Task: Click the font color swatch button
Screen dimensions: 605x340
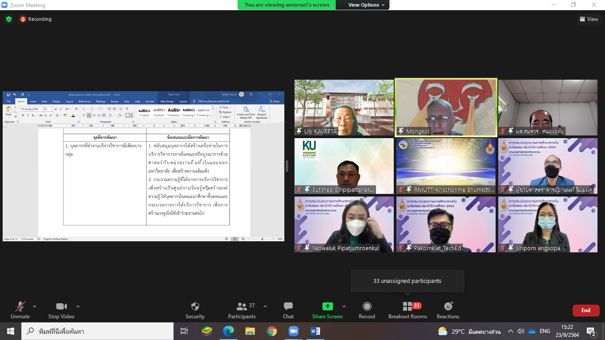Action: click(x=73, y=116)
